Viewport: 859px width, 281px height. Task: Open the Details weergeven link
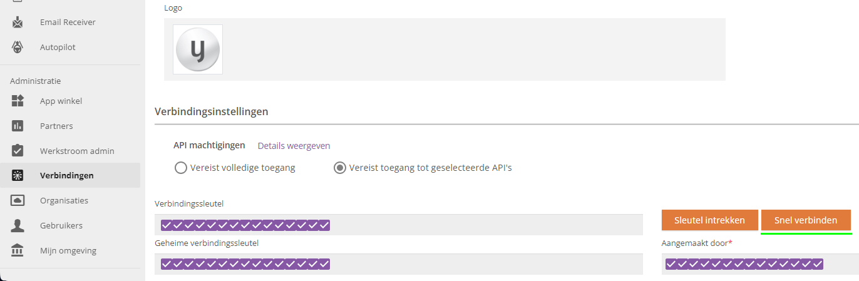point(294,146)
